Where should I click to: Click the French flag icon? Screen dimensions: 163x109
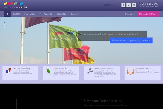tap(8, 71)
